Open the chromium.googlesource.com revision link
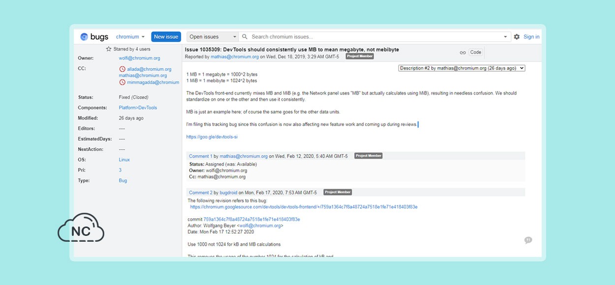Image resolution: width=615 pixels, height=285 pixels. 304,207
